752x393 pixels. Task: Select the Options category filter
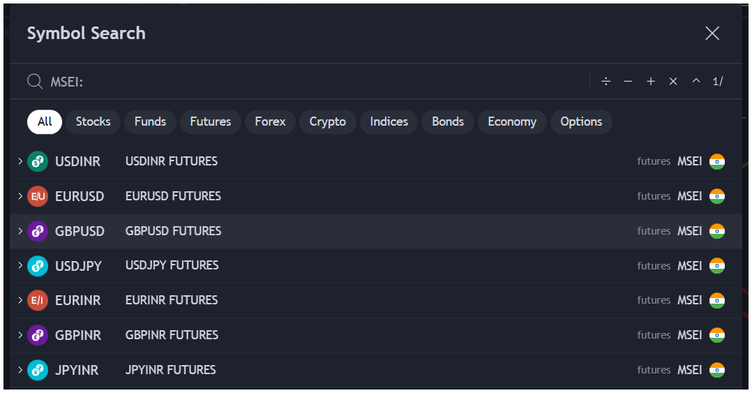tap(580, 121)
